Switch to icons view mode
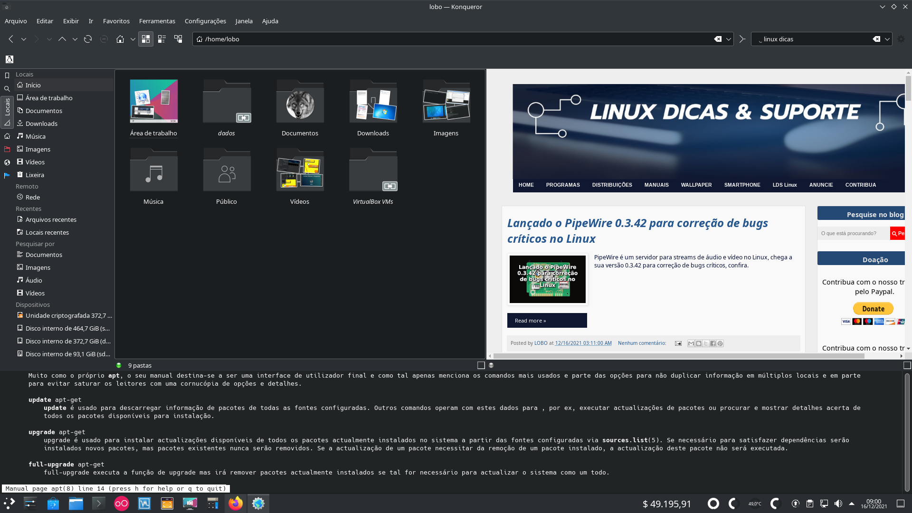Image resolution: width=912 pixels, height=513 pixels. point(146,39)
